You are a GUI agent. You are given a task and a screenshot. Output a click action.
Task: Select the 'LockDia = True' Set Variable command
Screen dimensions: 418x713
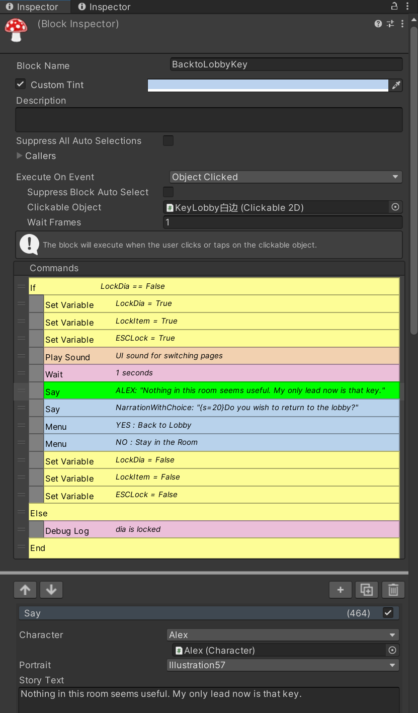click(222, 304)
